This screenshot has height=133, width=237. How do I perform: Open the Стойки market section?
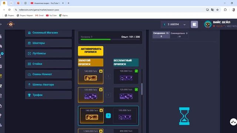click(x=49, y=64)
